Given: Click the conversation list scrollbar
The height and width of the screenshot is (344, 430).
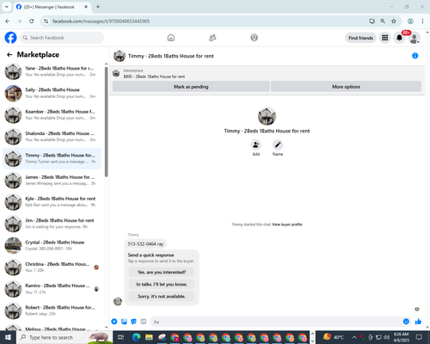Looking at the screenshot, I should (106, 122).
